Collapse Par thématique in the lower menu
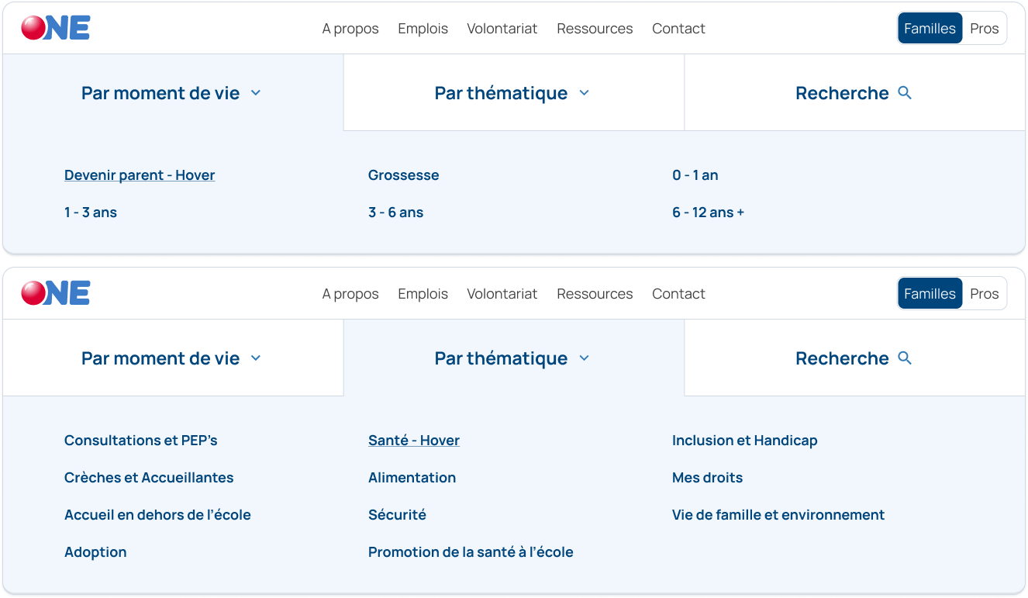 point(585,358)
